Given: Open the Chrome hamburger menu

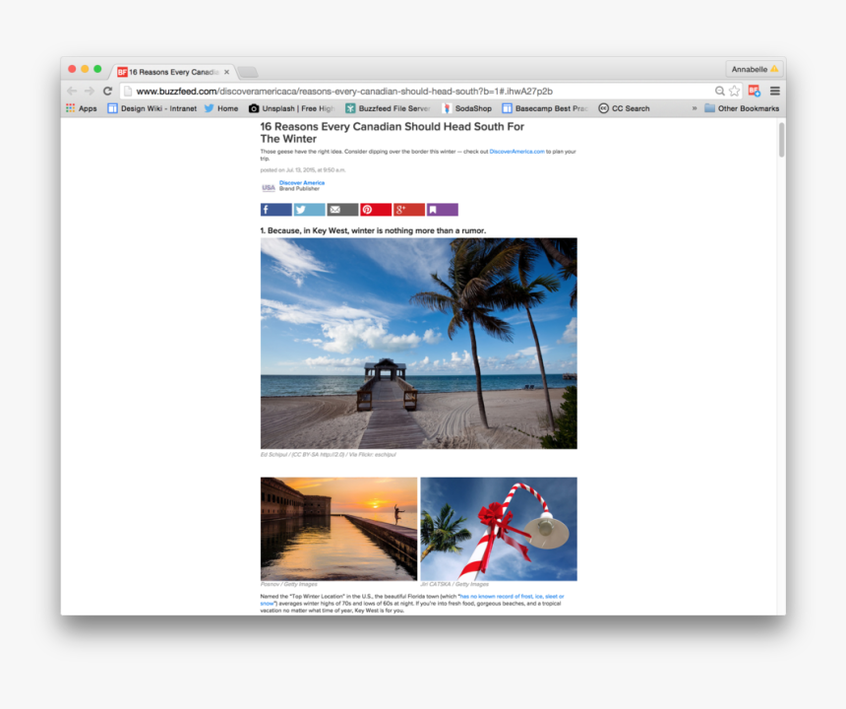Looking at the screenshot, I should click(x=775, y=92).
